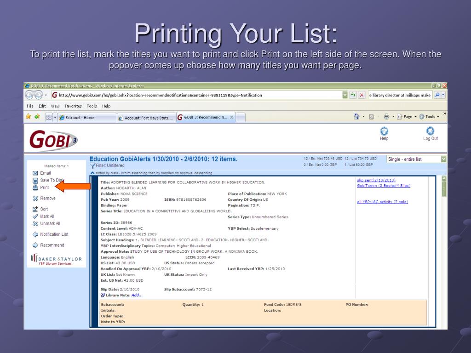This screenshot has width=471, height=353.
Task: Click the RSS feeds toolbar icon
Action: 371,117
